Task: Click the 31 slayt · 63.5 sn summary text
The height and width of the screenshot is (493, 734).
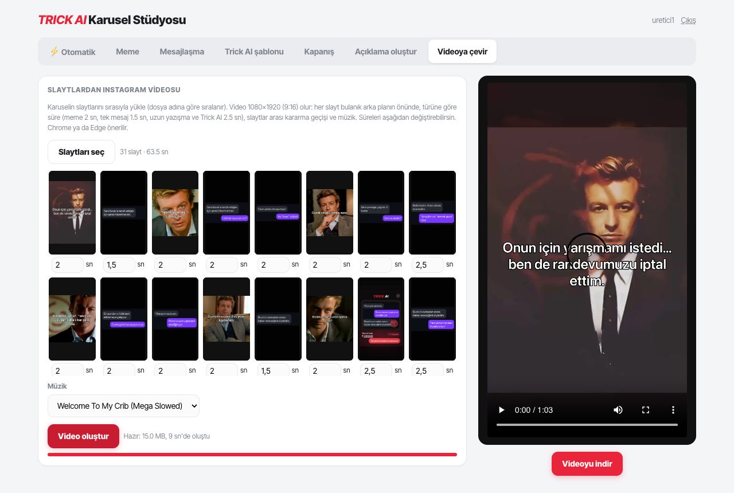Action: 144,152
